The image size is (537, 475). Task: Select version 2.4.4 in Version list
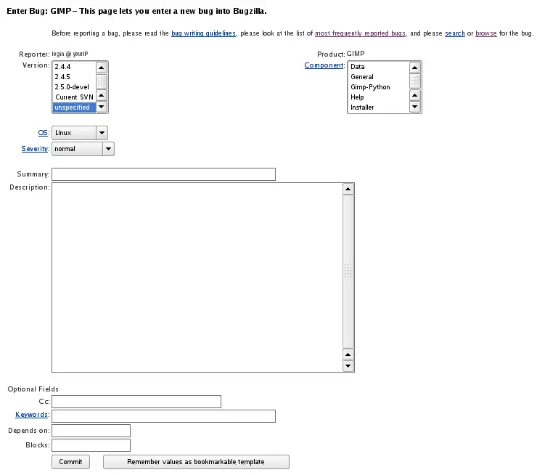pyautogui.click(x=73, y=67)
